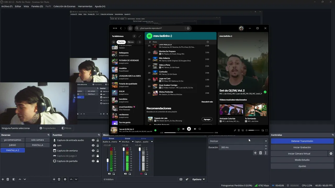The image size is (335, 188).
Task: Expand the Tu biblioteca sidebar
Action: coord(139,36)
